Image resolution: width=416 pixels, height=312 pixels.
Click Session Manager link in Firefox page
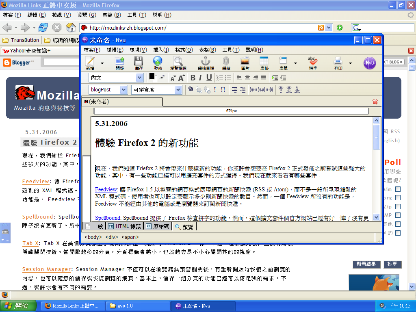[47, 269]
